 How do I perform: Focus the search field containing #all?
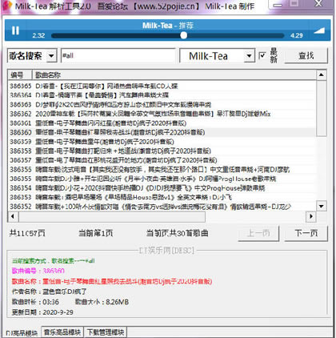pos(118,55)
